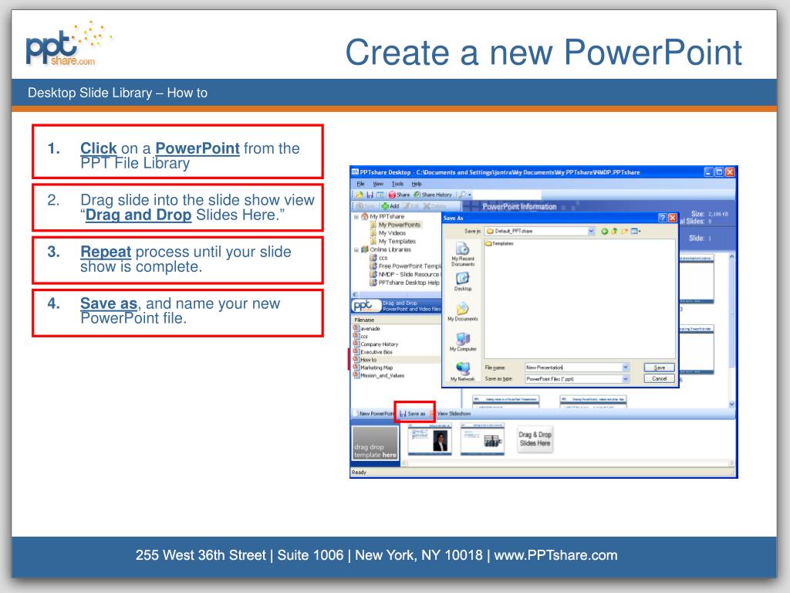Click the tree panel left scroll arrow
The width and height of the screenshot is (790, 593).
pos(355,294)
